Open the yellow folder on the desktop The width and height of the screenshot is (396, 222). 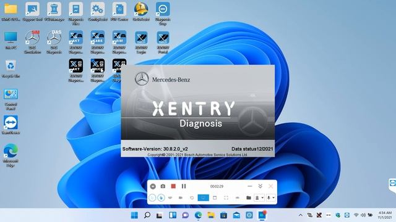[11, 12]
